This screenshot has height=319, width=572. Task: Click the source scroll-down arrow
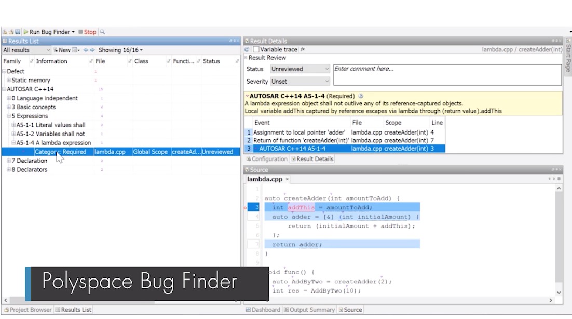pyautogui.click(x=559, y=293)
